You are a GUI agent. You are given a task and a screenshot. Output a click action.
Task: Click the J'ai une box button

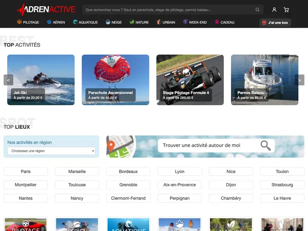(275, 23)
